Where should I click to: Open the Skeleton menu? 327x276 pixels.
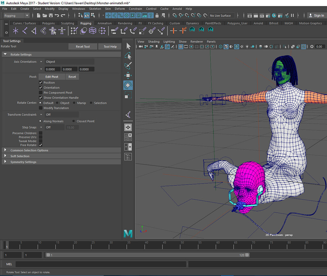95,9
